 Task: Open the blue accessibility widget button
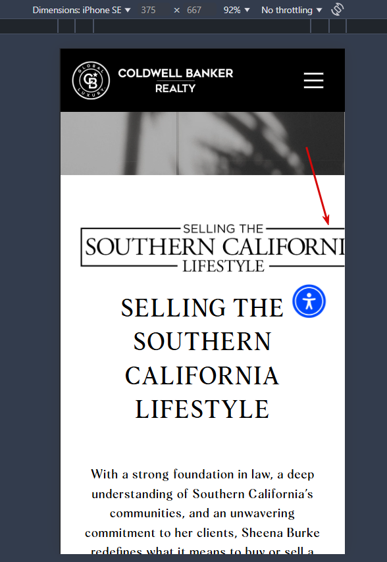click(x=309, y=301)
